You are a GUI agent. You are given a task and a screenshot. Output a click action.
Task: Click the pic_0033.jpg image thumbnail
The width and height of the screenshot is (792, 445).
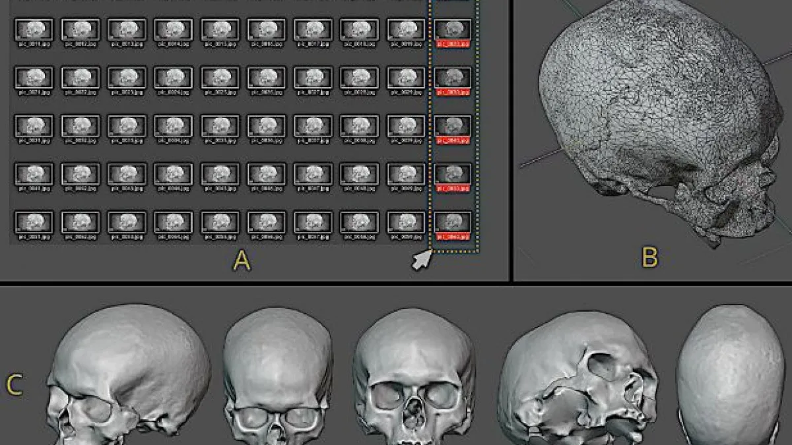(127, 126)
